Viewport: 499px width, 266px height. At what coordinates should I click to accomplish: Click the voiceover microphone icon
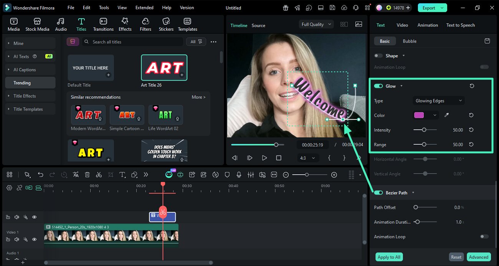click(239, 175)
